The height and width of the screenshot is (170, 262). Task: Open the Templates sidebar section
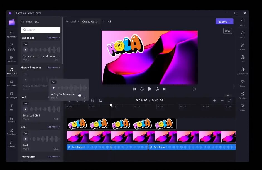11,59
